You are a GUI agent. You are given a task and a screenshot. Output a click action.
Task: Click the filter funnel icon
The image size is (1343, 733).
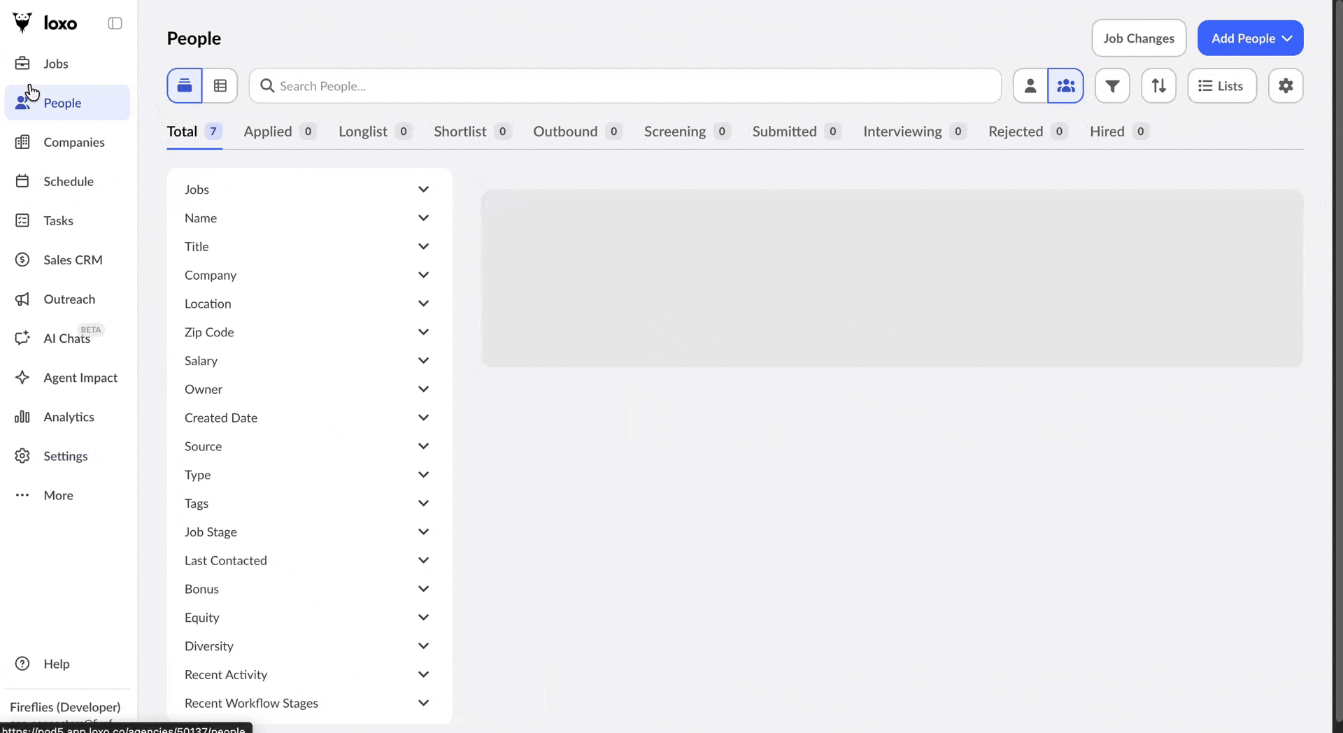tap(1112, 86)
